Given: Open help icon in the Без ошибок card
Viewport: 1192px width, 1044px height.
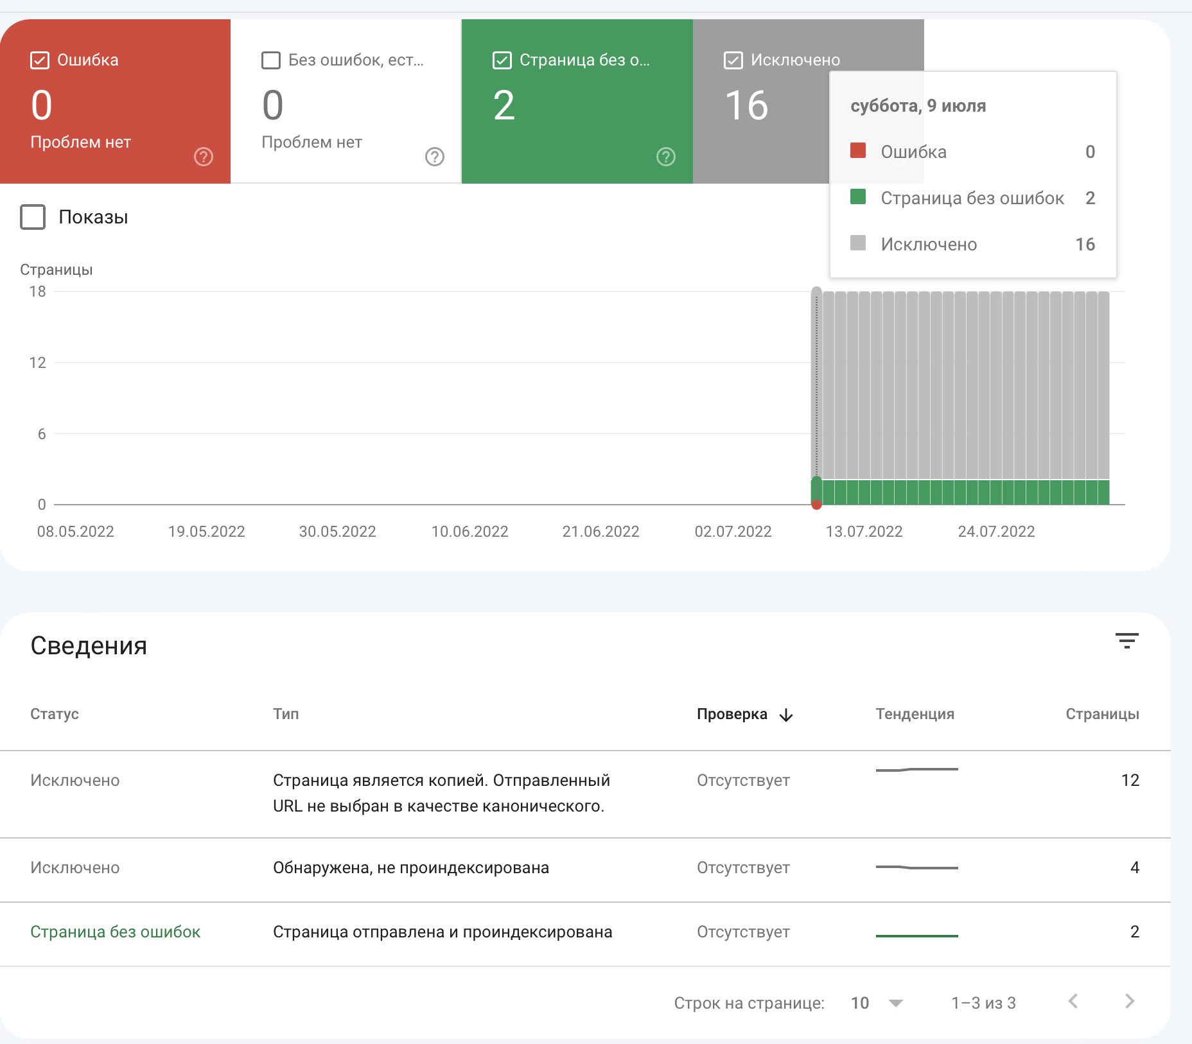Looking at the screenshot, I should 434,157.
